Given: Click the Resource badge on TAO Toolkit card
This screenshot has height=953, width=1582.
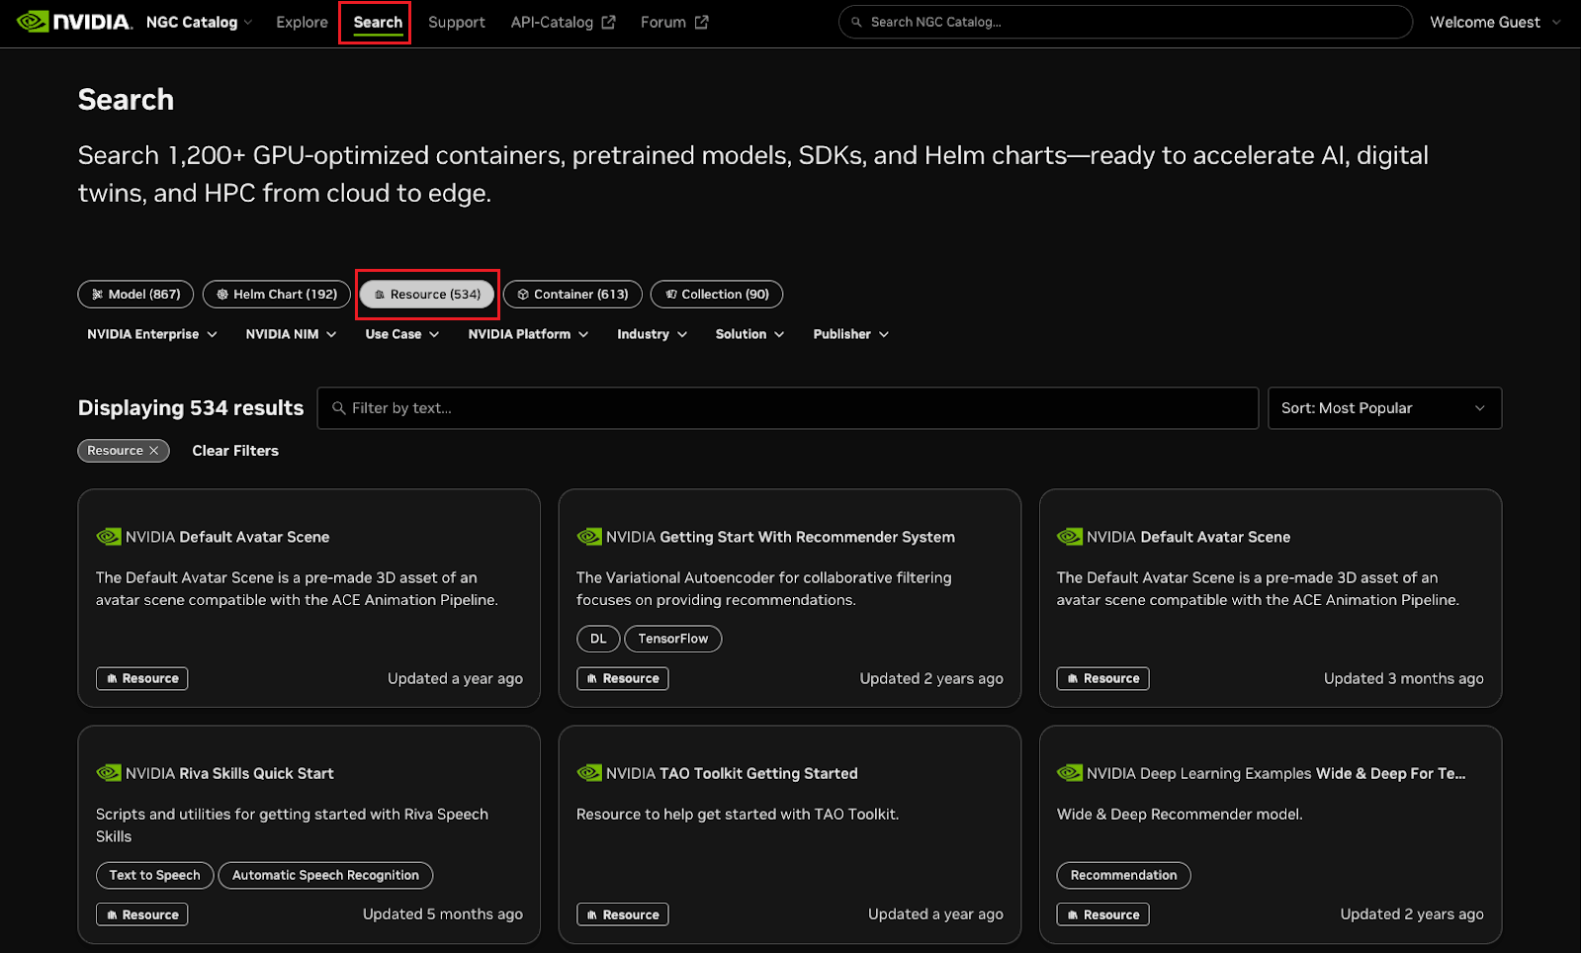Looking at the screenshot, I should tap(622, 914).
